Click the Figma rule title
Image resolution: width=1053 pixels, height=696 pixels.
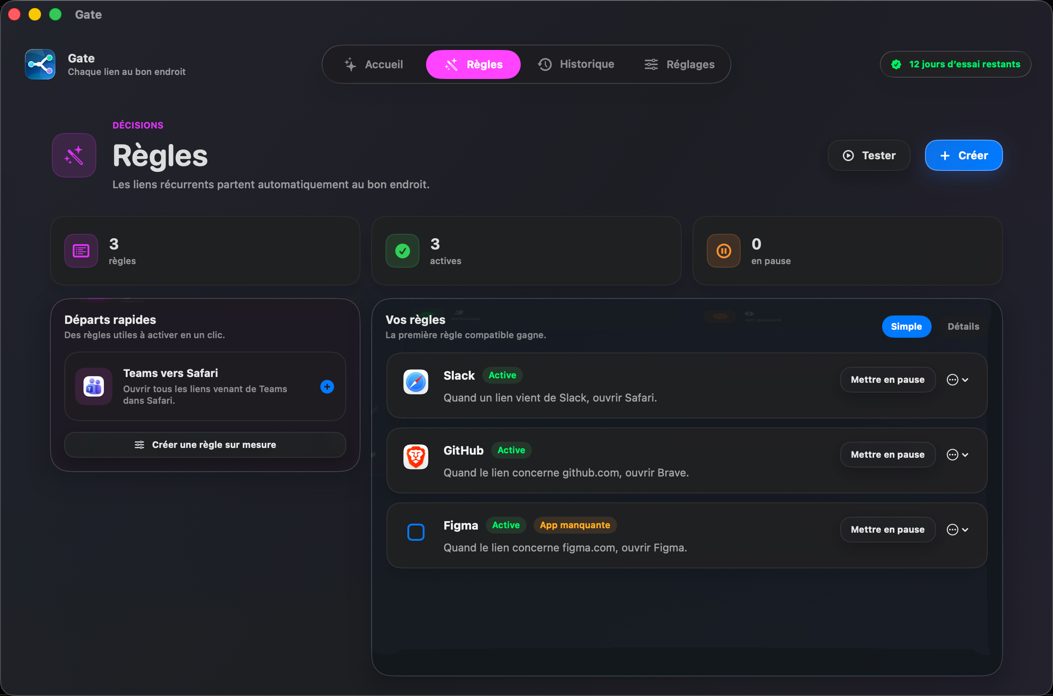(461, 526)
